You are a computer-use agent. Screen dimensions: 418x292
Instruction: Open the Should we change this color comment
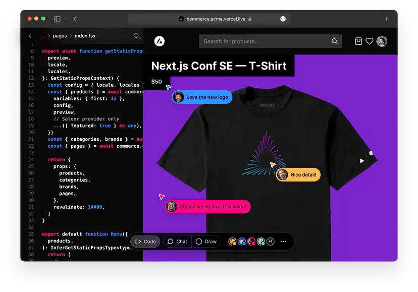(207, 206)
